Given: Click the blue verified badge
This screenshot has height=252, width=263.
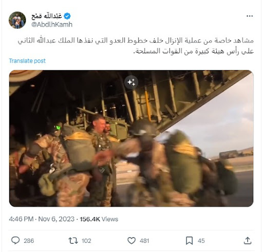Looking at the screenshot, I should tap(67, 16).
